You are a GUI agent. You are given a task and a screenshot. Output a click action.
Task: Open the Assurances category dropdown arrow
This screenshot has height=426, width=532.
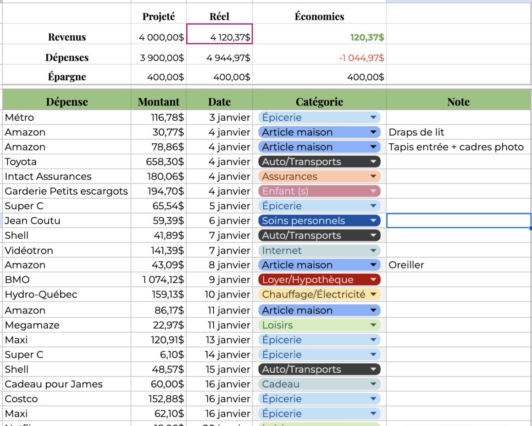click(373, 177)
